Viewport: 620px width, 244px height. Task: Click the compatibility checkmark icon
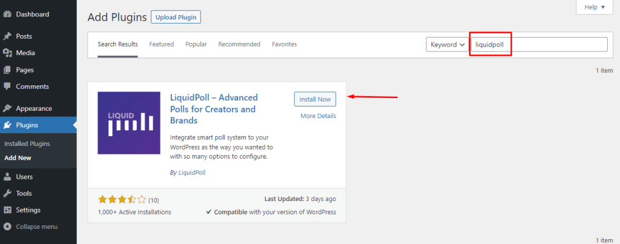pyautogui.click(x=208, y=212)
